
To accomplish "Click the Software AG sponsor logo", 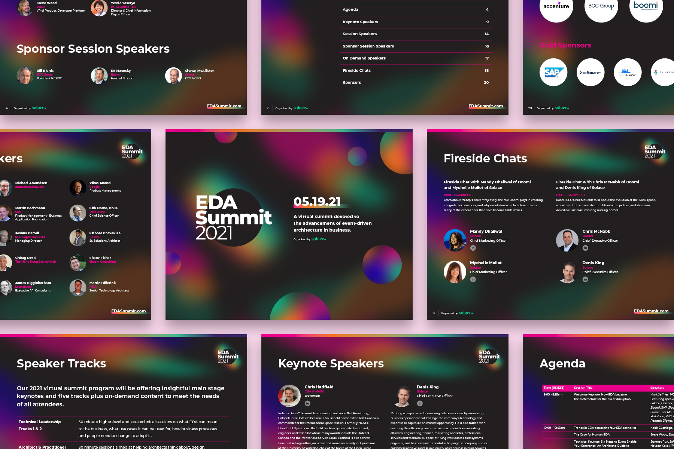I will 590,72.
